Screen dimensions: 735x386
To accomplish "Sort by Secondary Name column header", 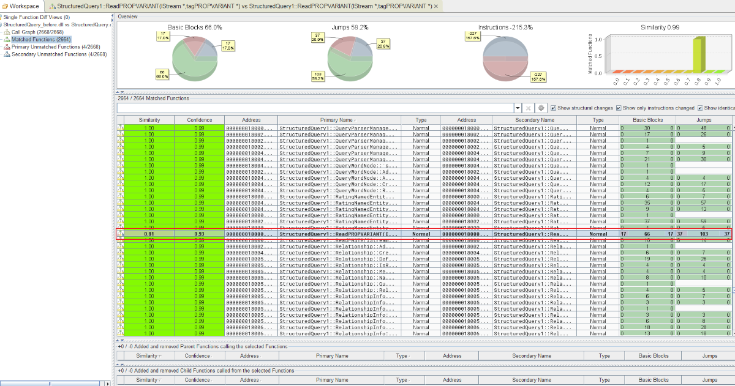I will [x=535, y=120].
